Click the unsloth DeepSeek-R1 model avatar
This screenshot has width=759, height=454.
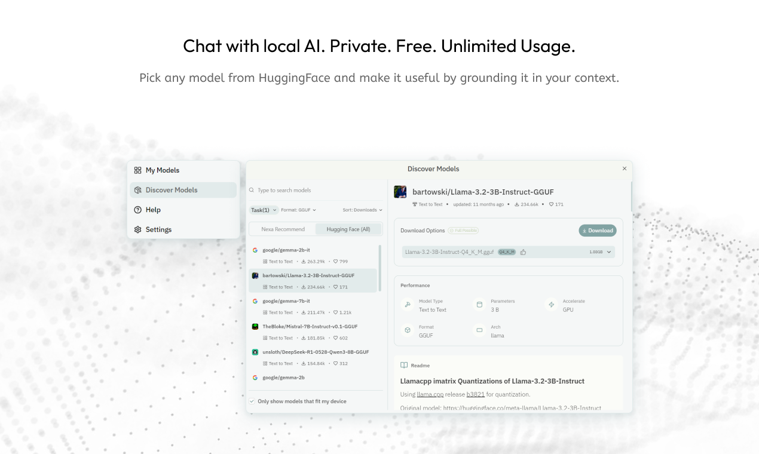(255, 352)
